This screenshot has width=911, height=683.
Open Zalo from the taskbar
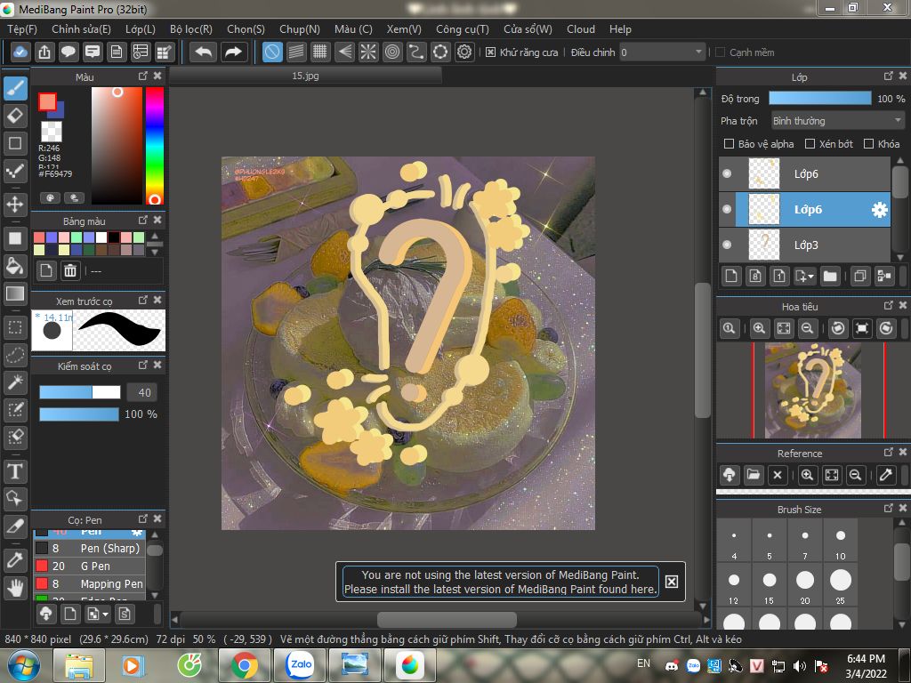point(301,665)
